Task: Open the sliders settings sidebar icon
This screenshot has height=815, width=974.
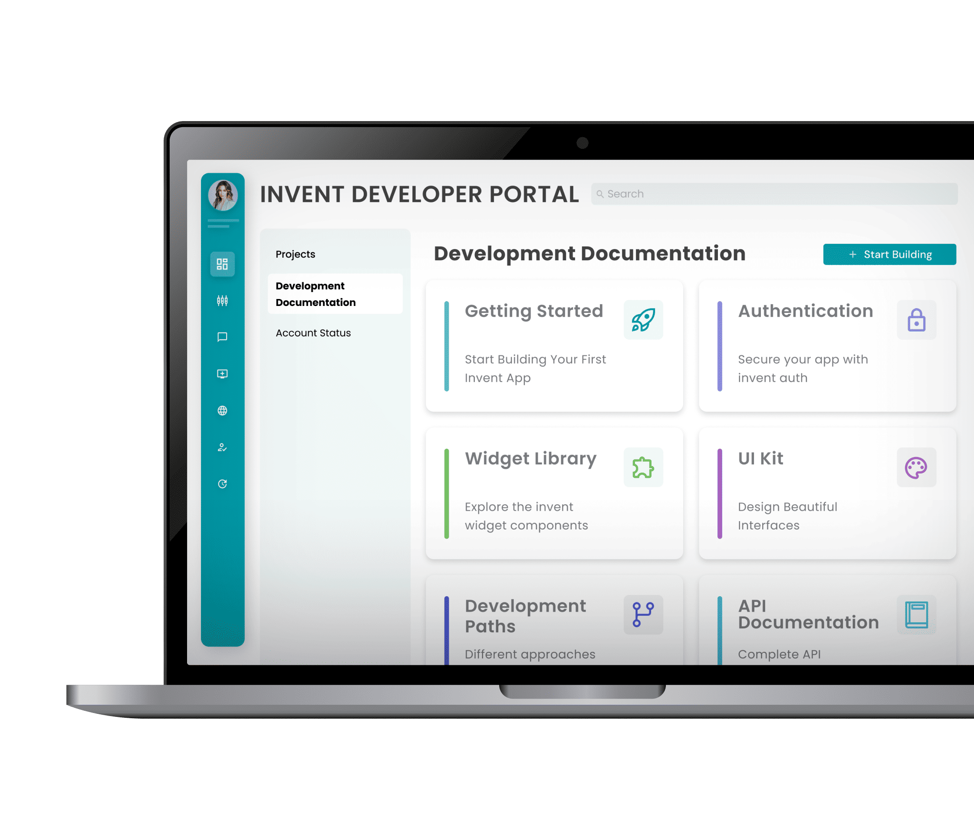Action: (222, 301)
